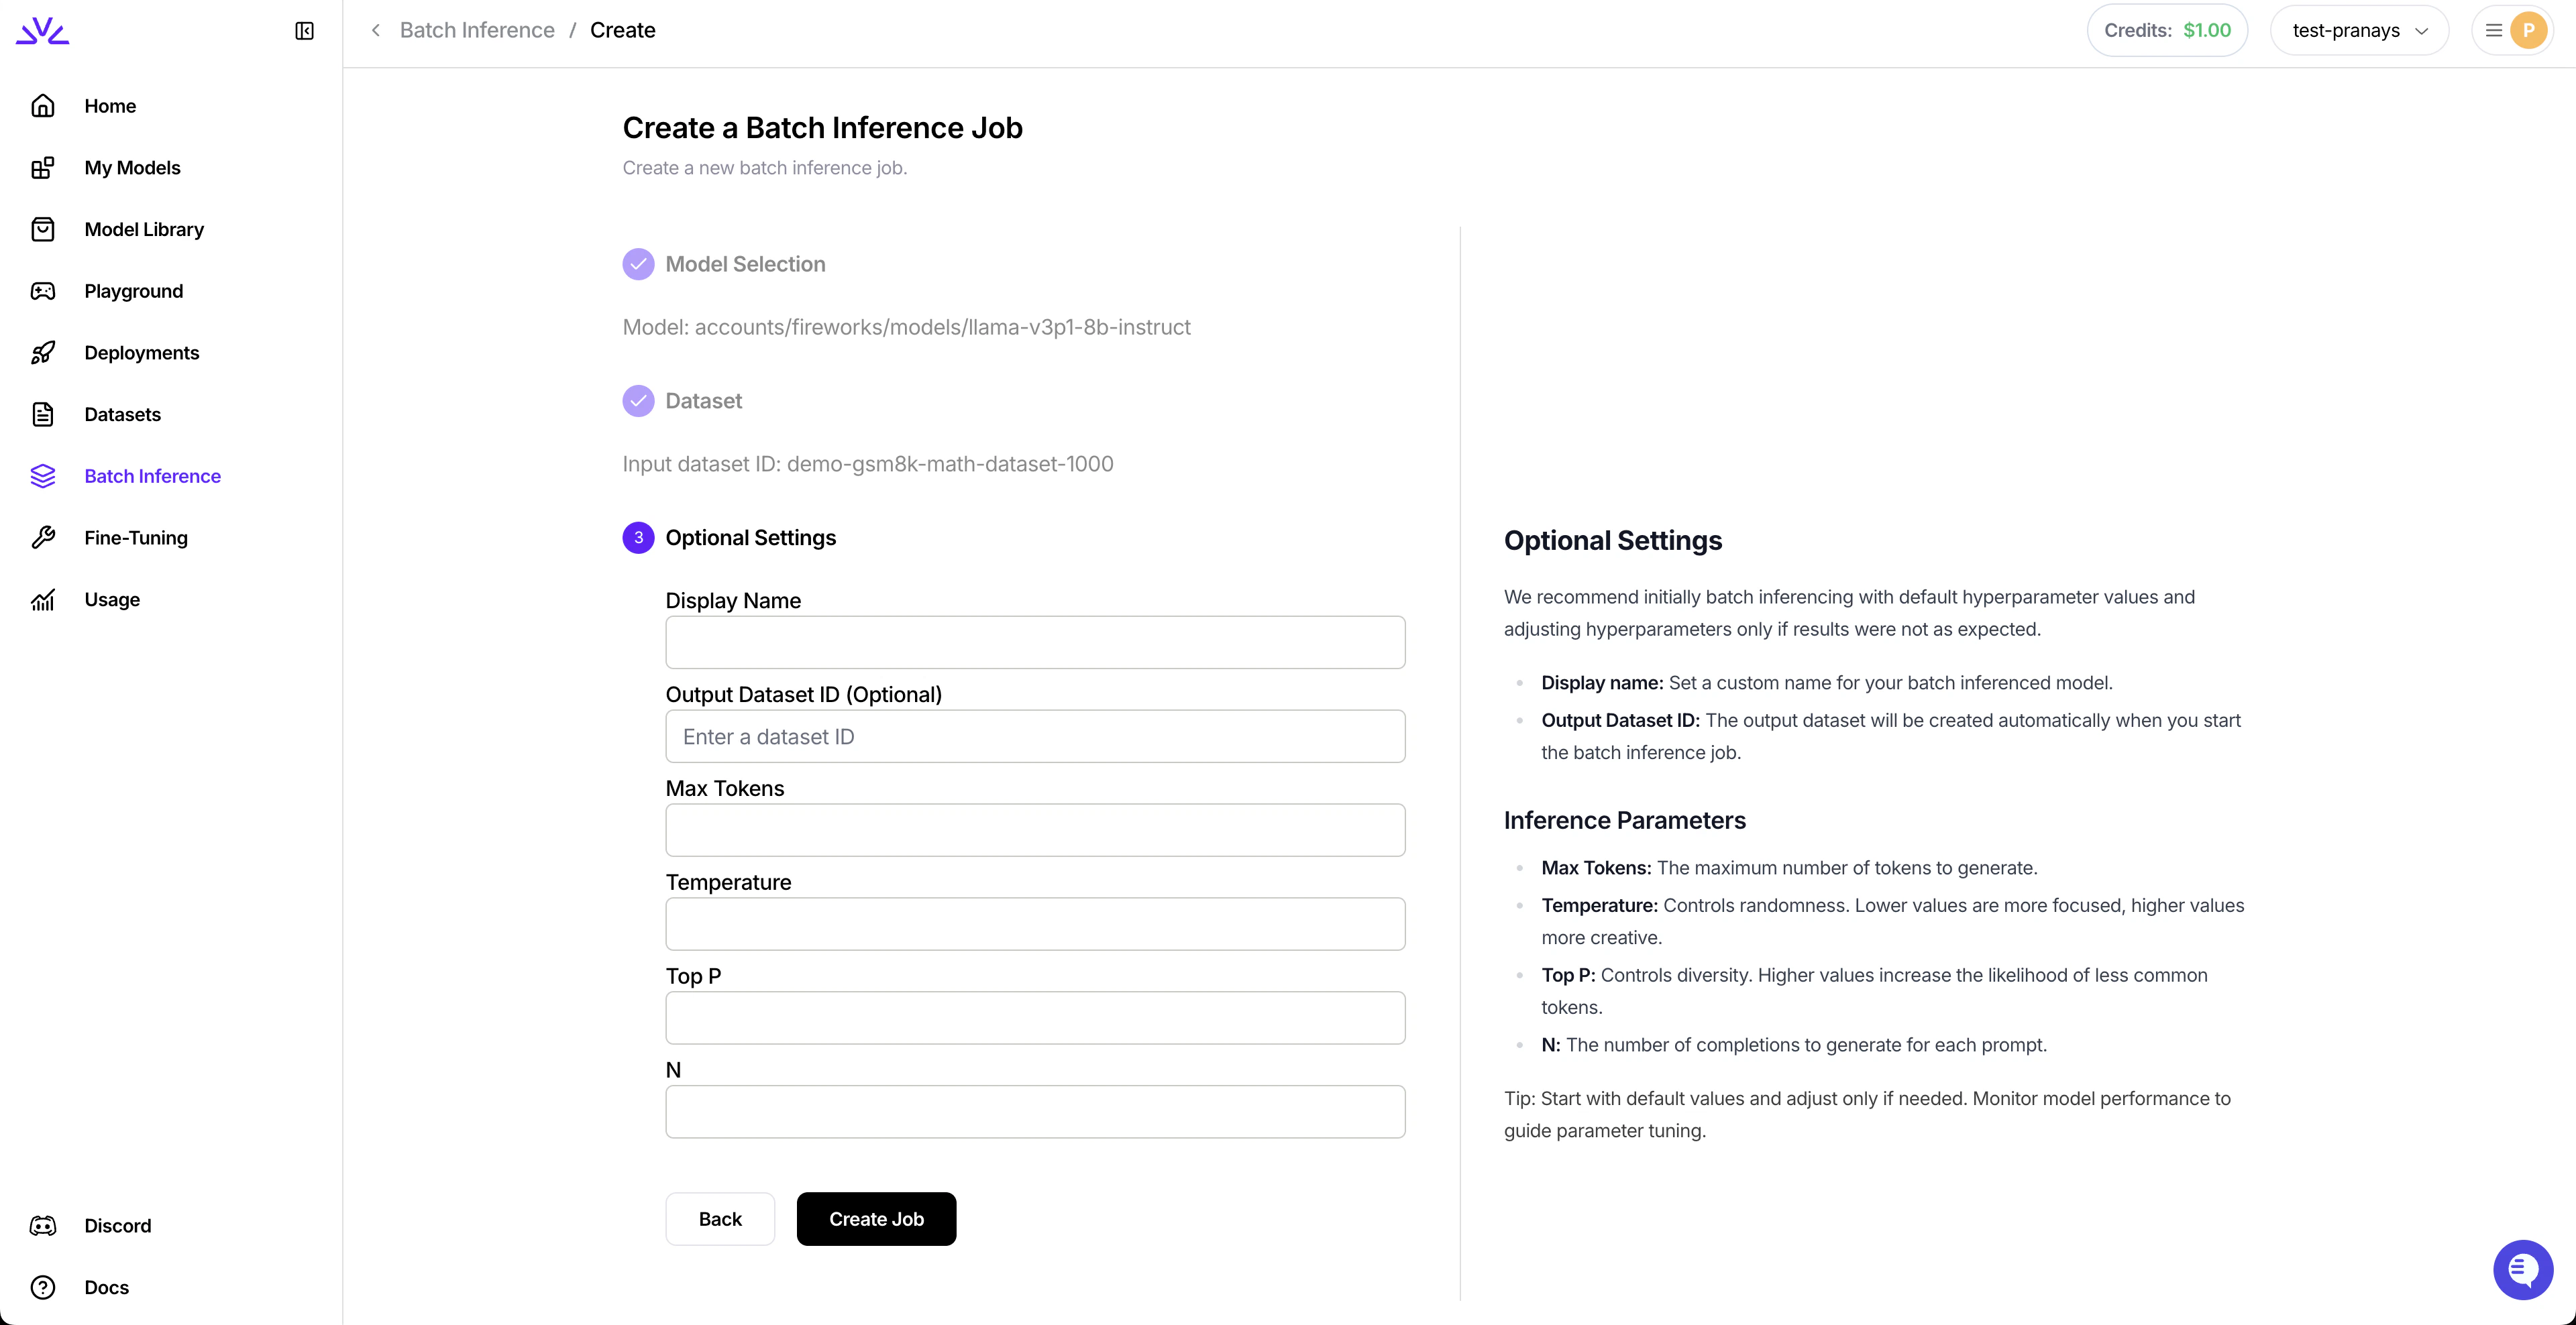Click the Back button
Viewport: 2576px width, 1325px height.
tap(720, 1218)
